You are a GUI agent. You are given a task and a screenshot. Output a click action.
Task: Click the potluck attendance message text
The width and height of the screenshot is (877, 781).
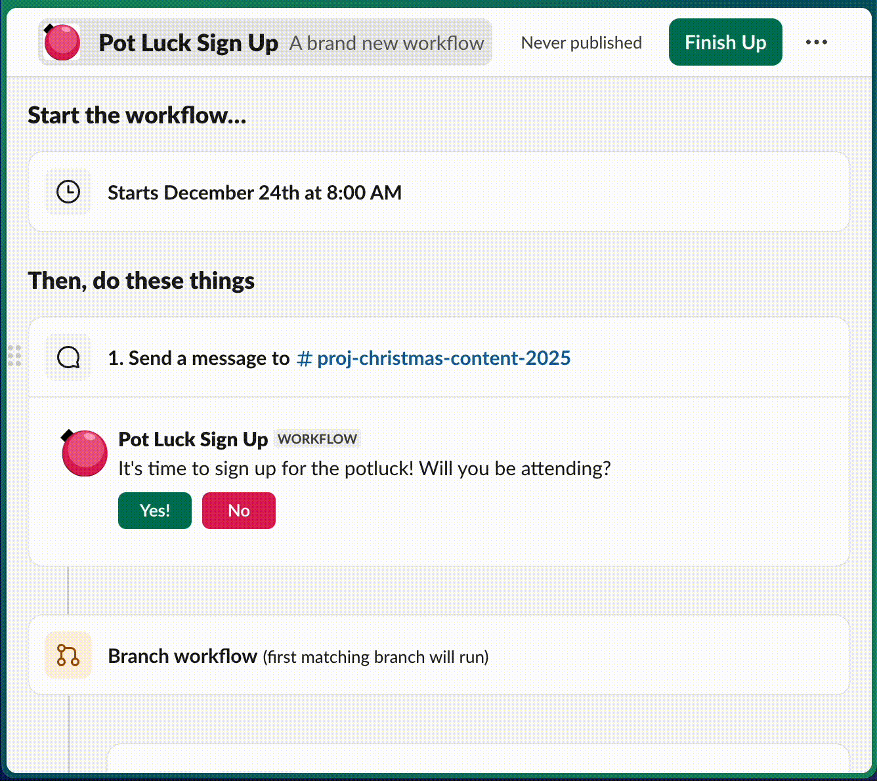point(364,469)
